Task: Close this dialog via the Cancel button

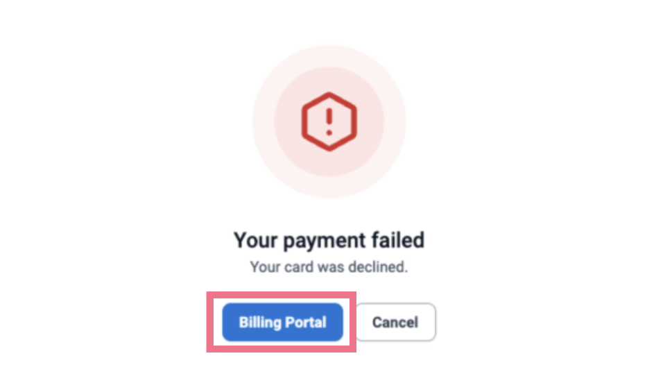Action: [x=395, y=322]
